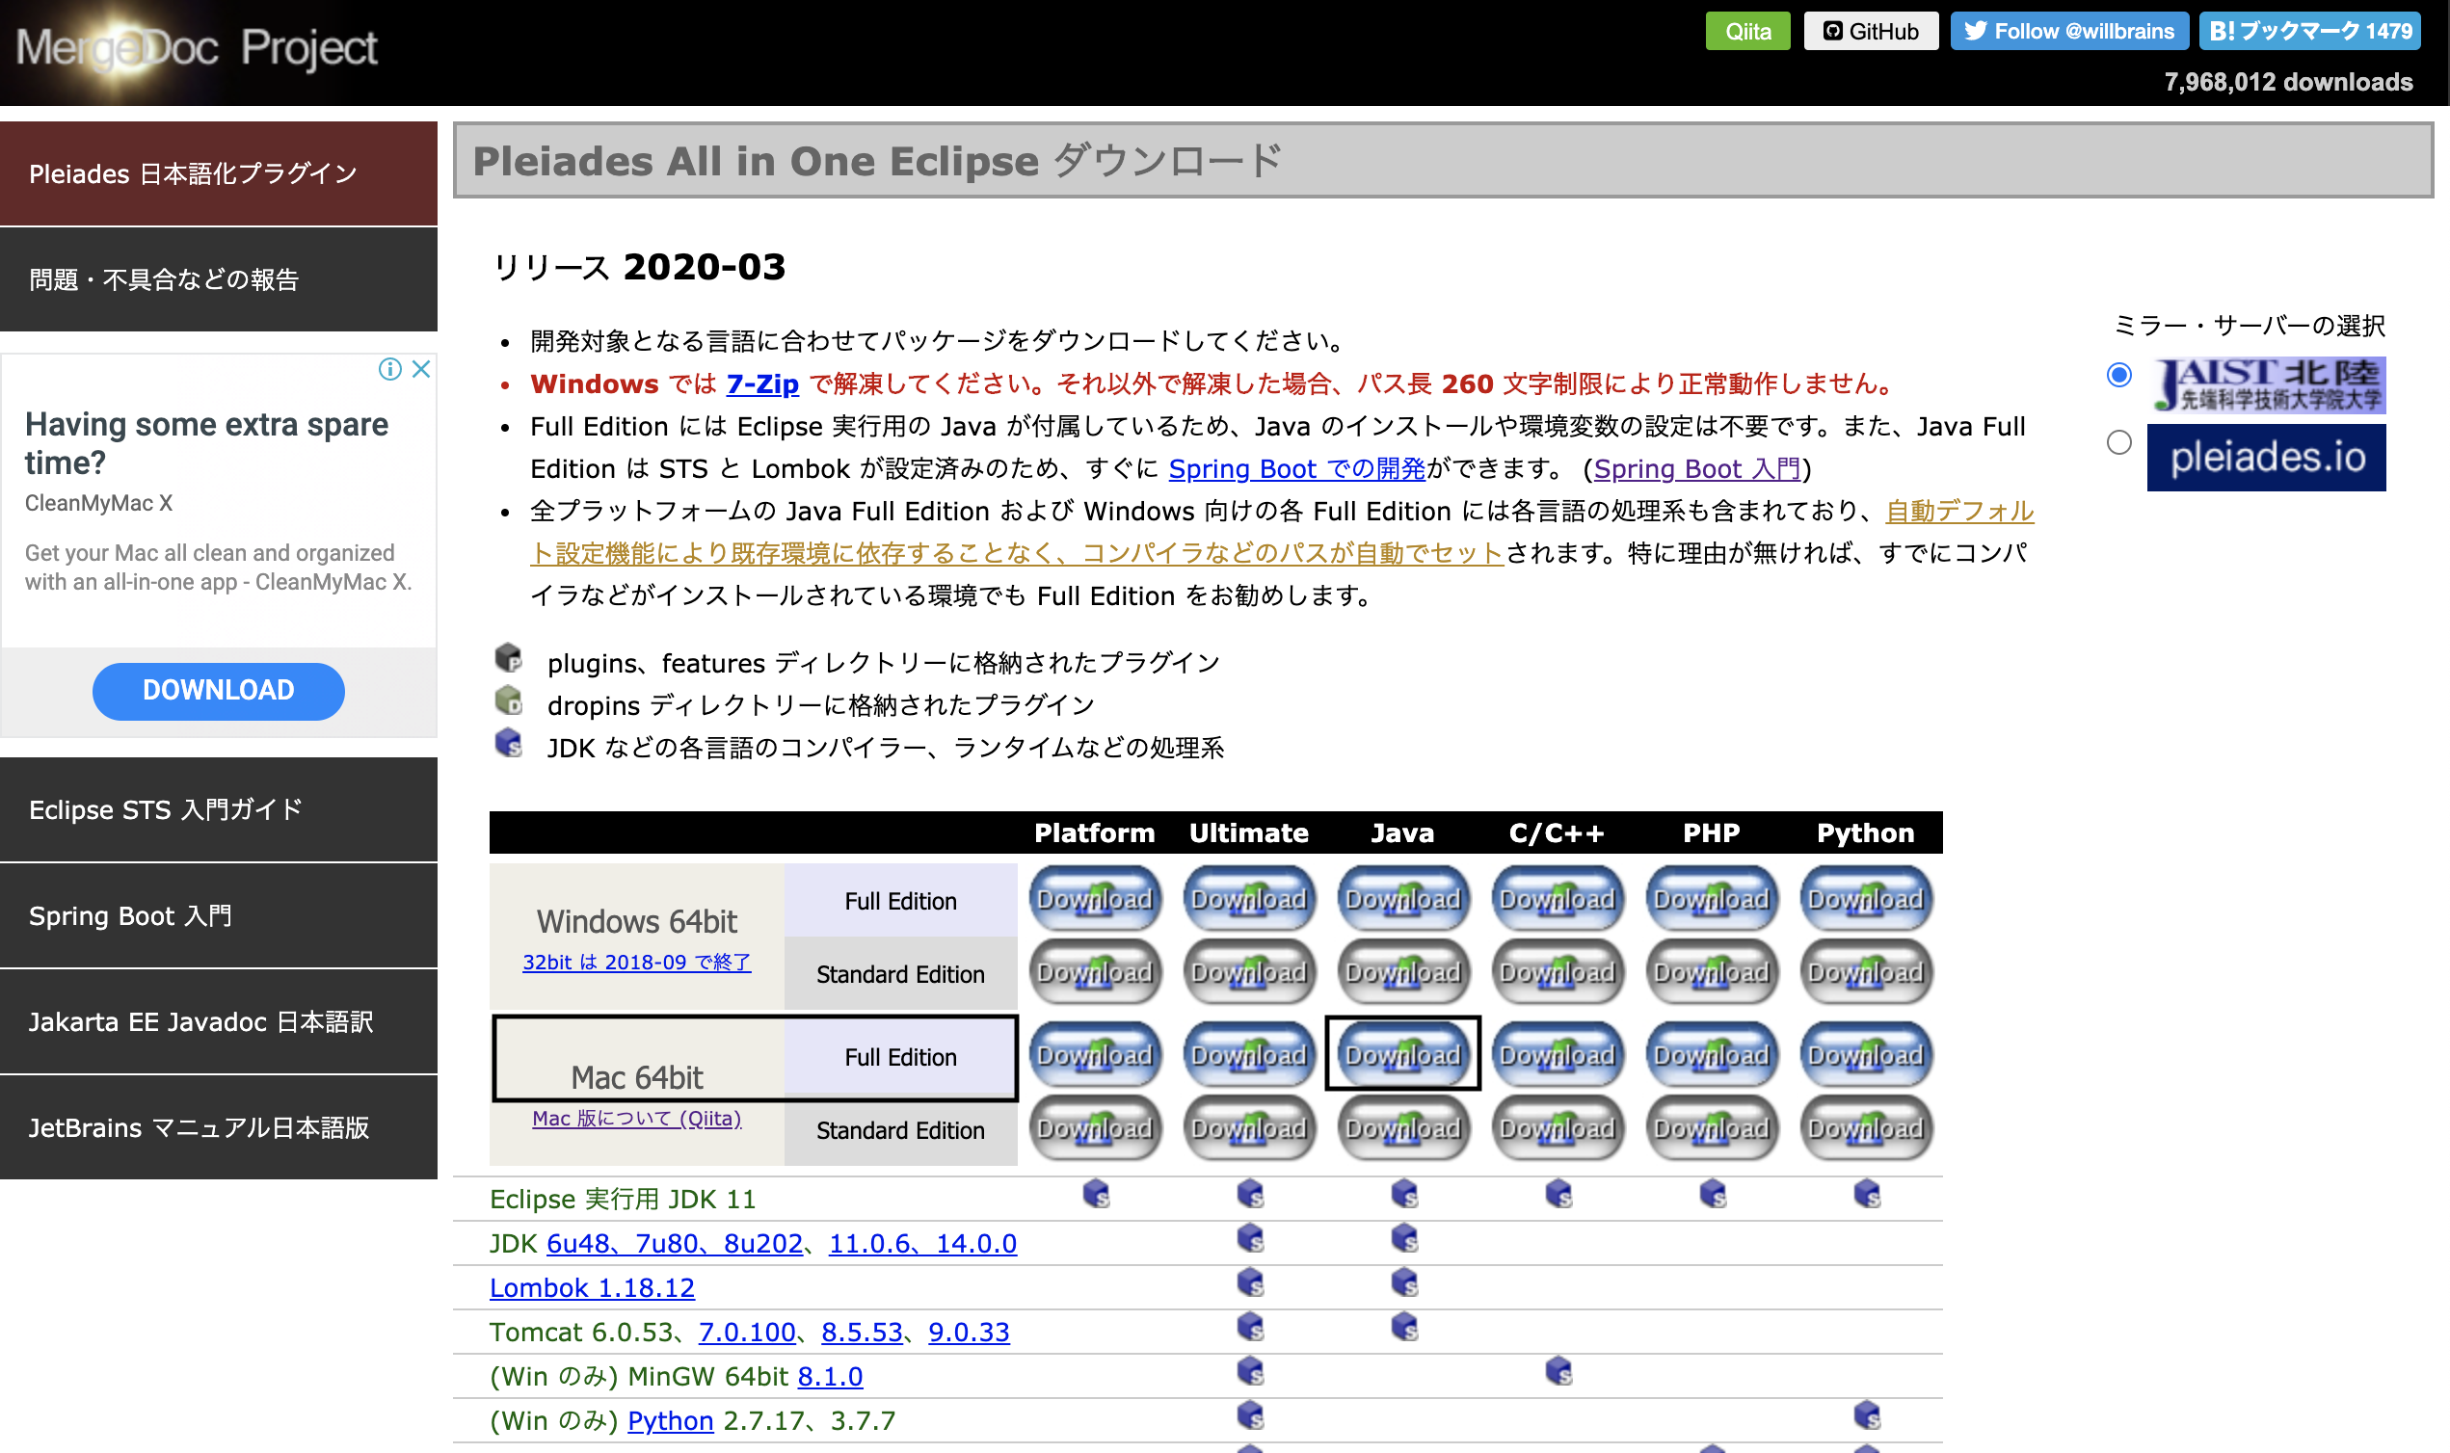Image resolution: width=2450 pixels, height=1453 pixels.
Task: Download Windows 64bit Full Edition Platform package
Action: [x=1095, y=898]
